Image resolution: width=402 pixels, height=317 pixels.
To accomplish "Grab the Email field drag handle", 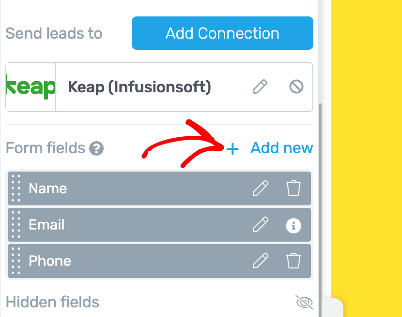I will click(x=16, y=225).
